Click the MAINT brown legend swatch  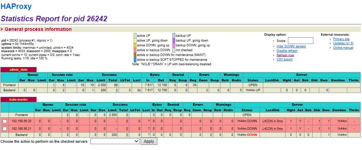(x=135, y=55)
